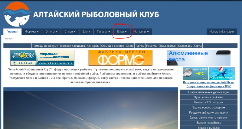Open Видео о рыбалке button
The image size is (242, 129).
[209, 127]
